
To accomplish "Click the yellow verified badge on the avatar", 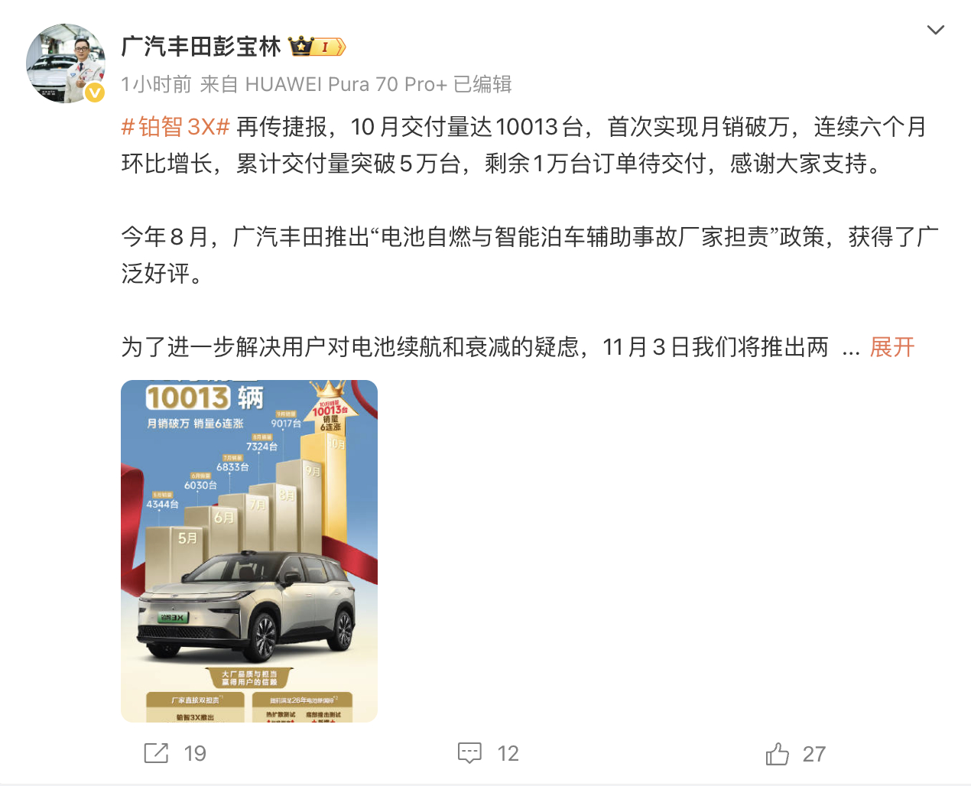I will click(x=94, y=93).
